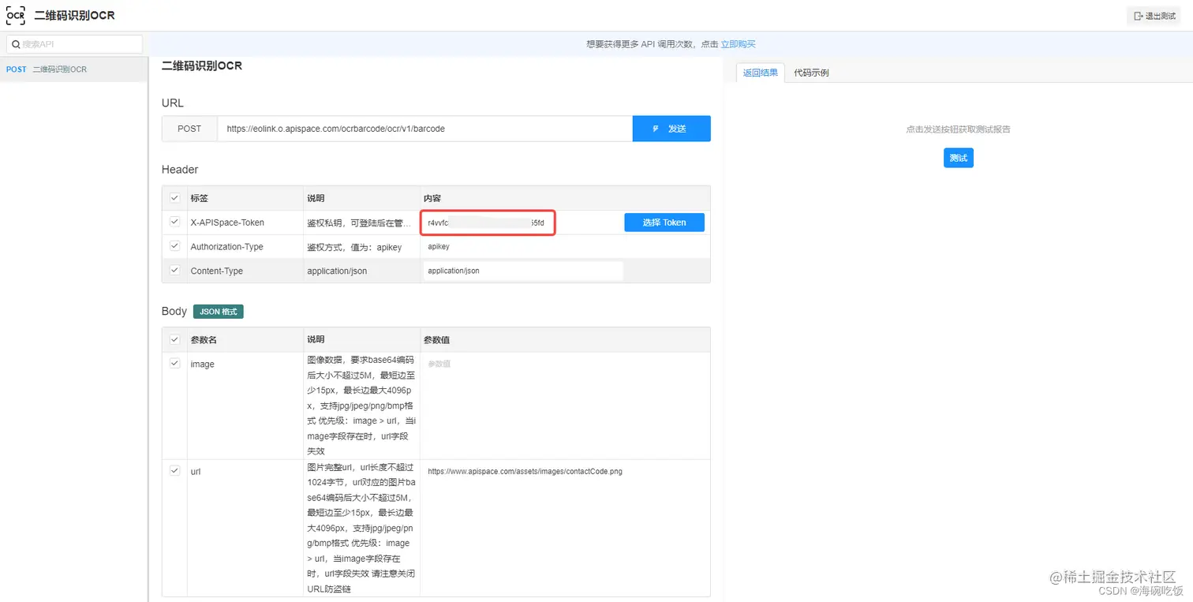Click the 测试 button in the right panel
This screenshot has height=602, width=1193.
[x=958, y=158]
